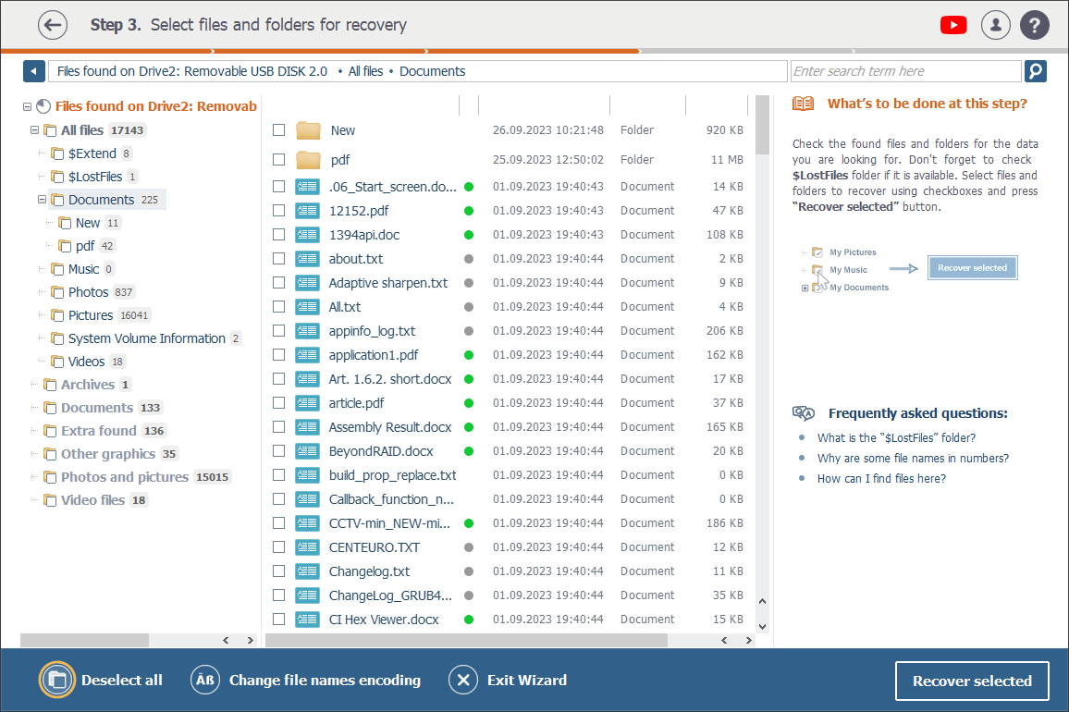Click the folder icon beside Photos 837

click(58, 292)
